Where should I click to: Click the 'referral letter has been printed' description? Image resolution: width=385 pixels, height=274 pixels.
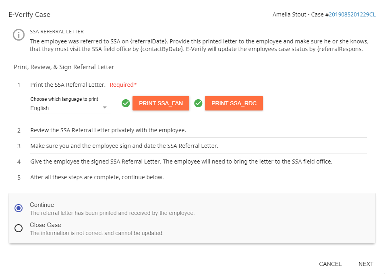112,213
